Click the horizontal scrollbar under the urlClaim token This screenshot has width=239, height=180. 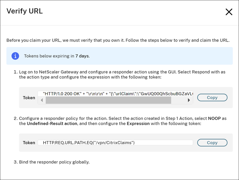click(108, 100)
